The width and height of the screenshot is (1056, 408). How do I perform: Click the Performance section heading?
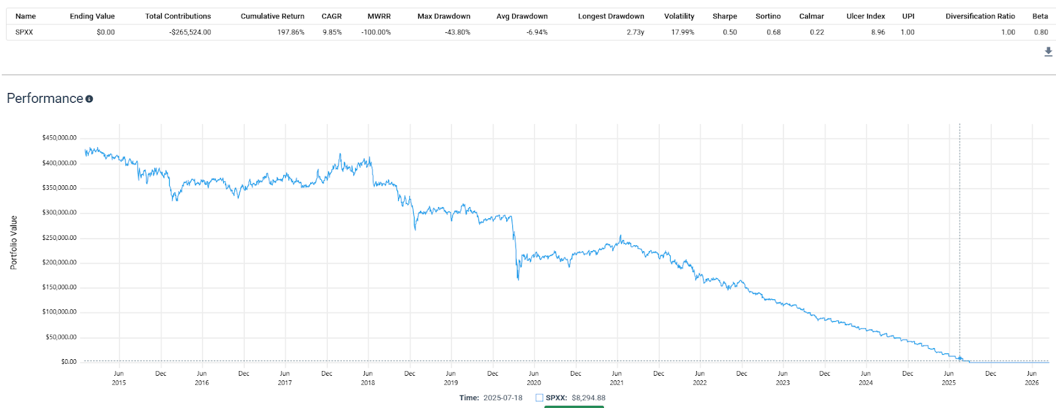(x=45, y=98)
